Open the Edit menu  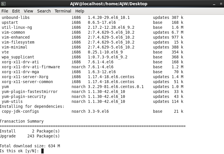[16, 11]
